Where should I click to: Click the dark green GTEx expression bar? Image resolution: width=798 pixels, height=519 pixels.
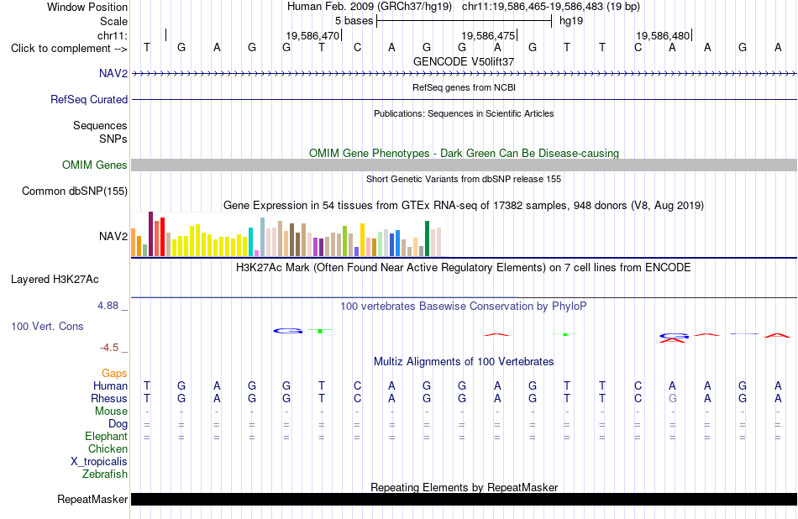point(427,239)
